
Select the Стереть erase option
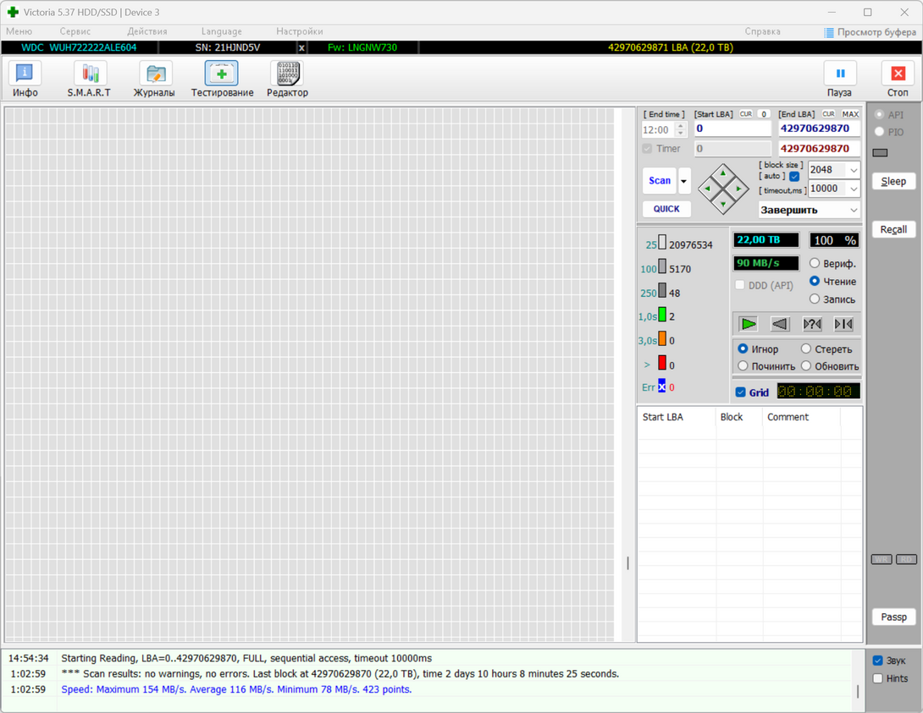click(806, 348)
